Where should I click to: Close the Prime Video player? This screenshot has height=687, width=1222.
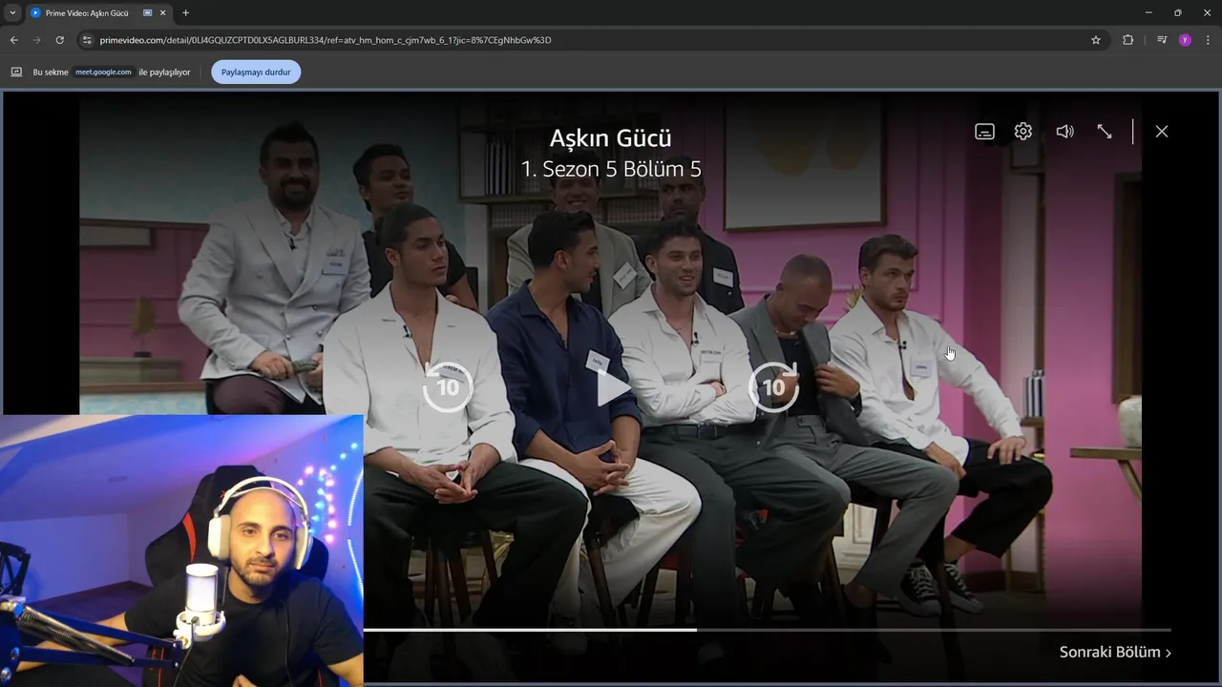1162,132
